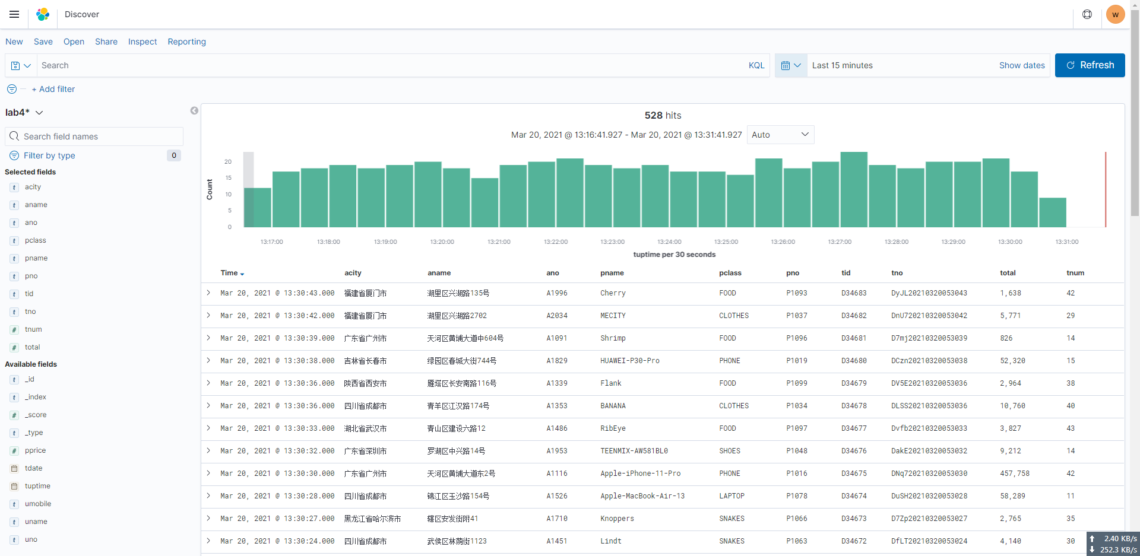Click the pprice number type icon
This screenshot has width=1140, height=556.
[14, 450]
